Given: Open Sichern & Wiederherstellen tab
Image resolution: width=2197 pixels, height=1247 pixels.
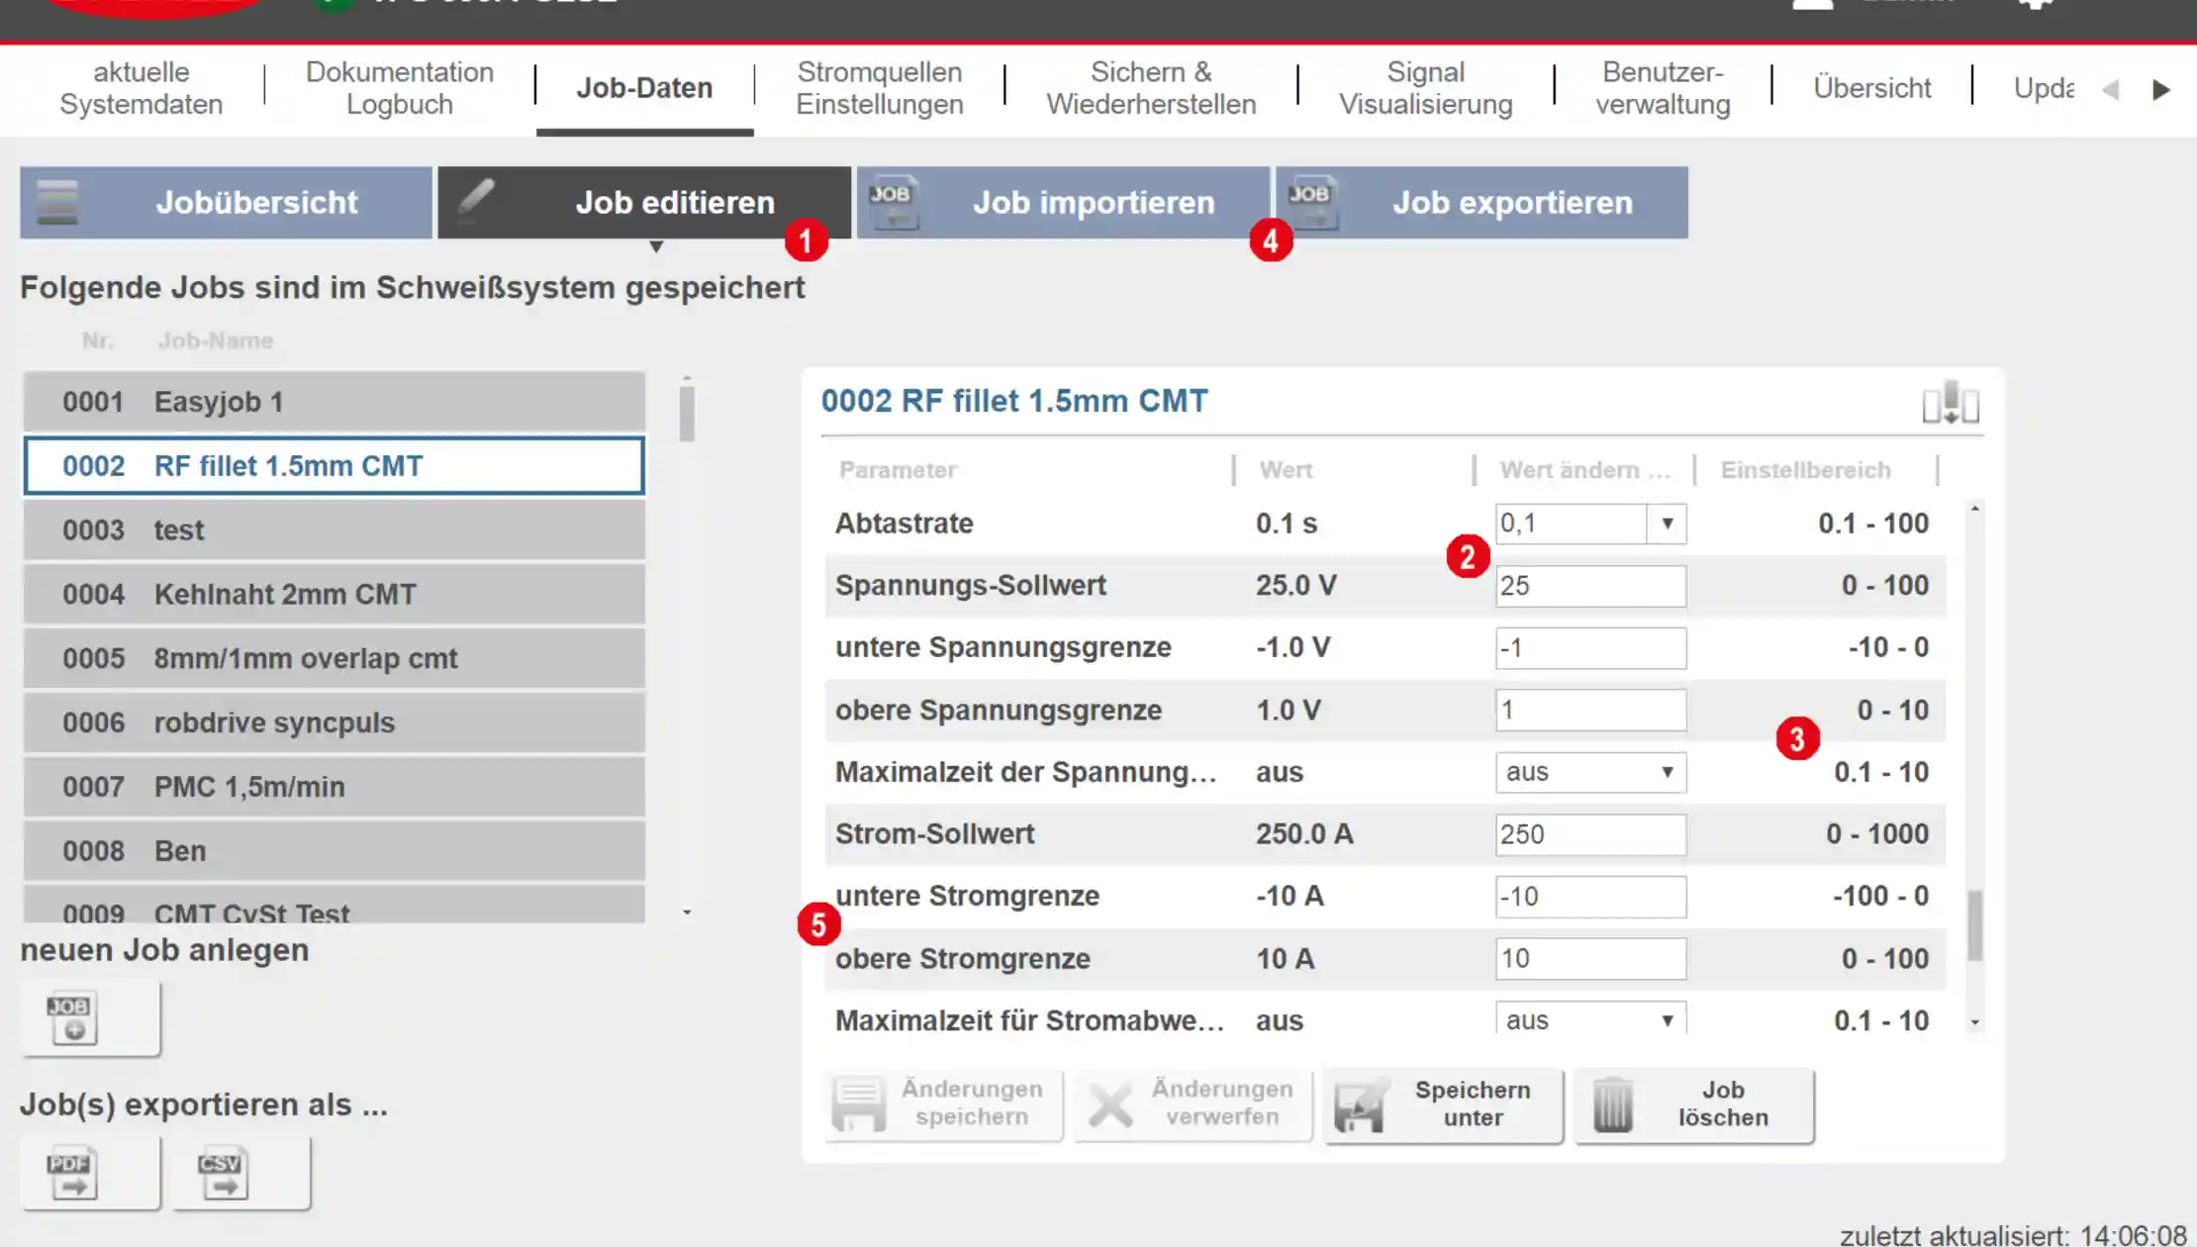Looking at the screenshot, I should click(1151, 88).
